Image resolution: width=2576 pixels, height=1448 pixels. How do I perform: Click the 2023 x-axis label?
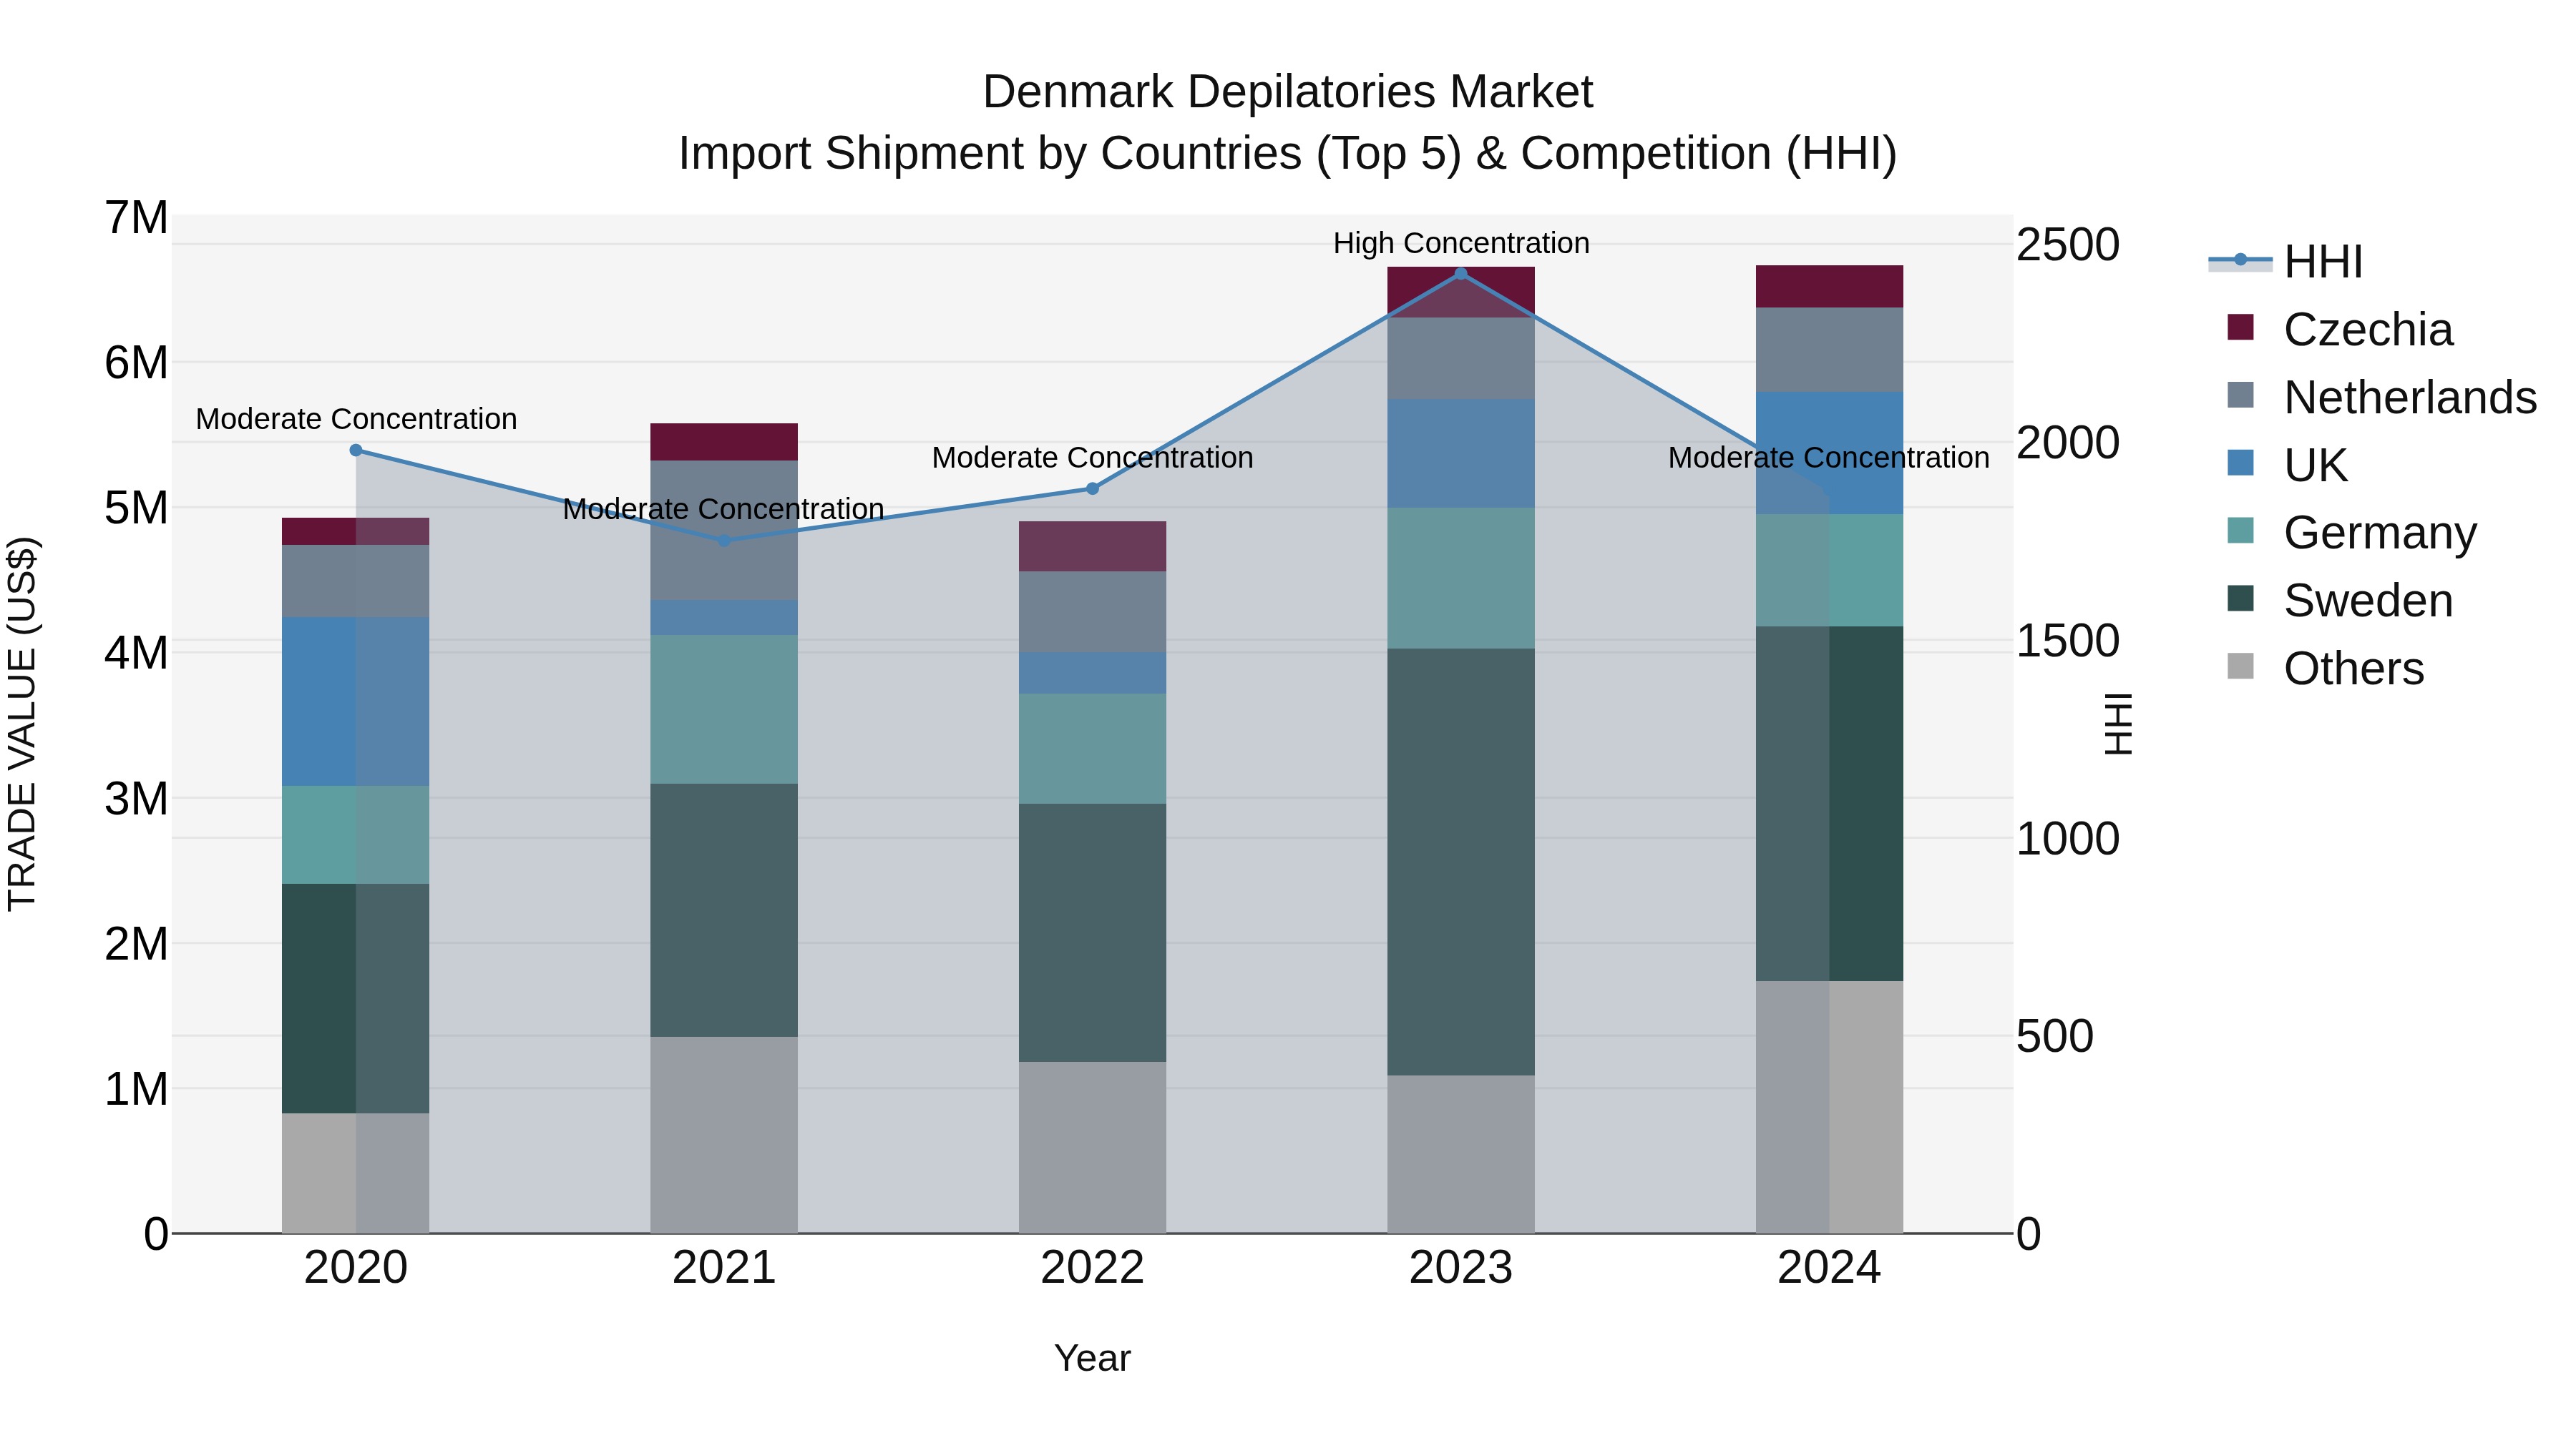1461,1268
